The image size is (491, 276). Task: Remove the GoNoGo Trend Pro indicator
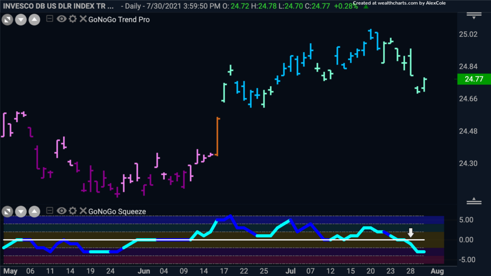tap(83, 19)
